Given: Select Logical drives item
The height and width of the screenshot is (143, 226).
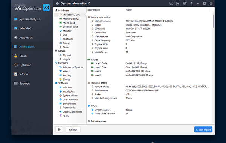Looking at the screenshot, I should click(66, 59).
